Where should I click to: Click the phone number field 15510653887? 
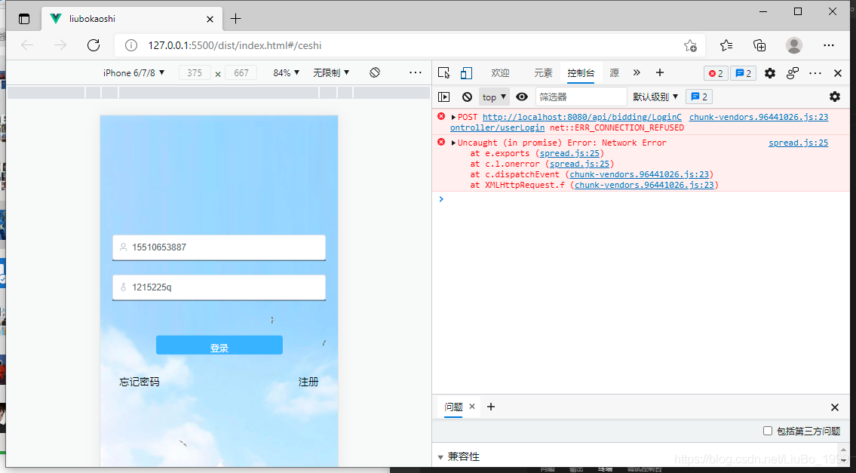pyautogui.click(x=219, y=247)
